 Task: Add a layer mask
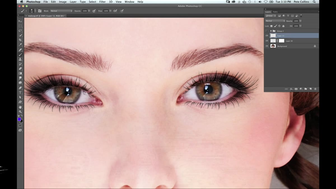point(296,89)
